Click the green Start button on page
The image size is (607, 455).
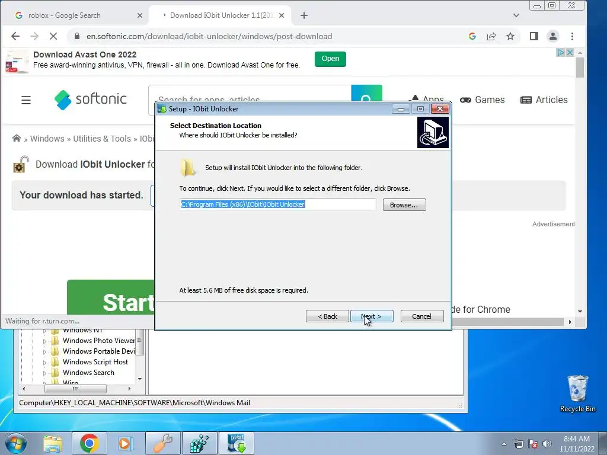[111, 297]
